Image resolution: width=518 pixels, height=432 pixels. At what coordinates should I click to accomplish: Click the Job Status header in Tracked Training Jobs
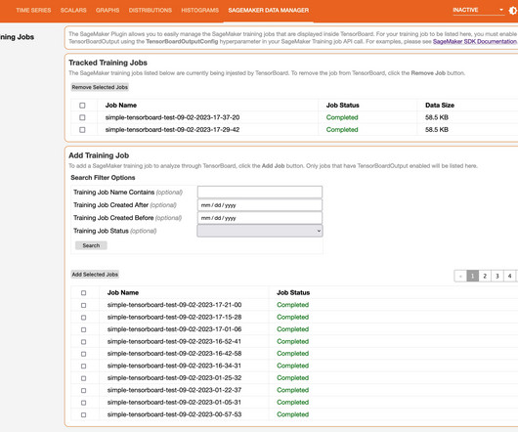343,105
